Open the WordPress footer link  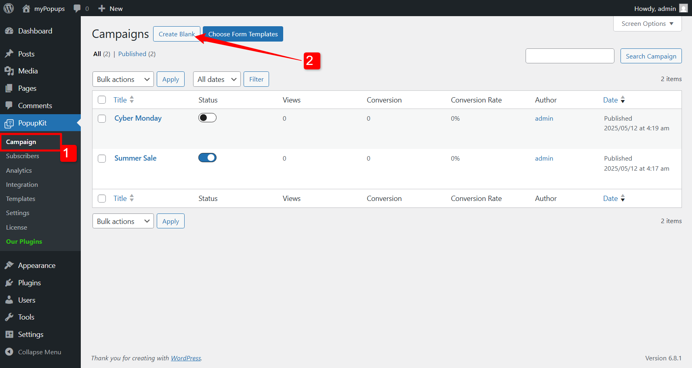click(186, 358)
